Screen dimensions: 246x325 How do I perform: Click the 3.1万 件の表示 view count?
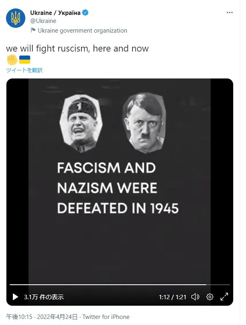click(44, 297)
